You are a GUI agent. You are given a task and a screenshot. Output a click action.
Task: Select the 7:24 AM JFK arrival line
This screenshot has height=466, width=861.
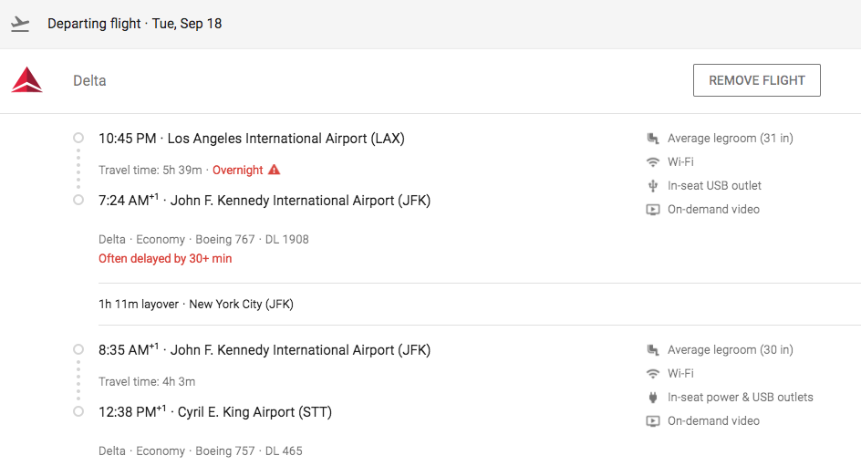click(x=264, y=201)
